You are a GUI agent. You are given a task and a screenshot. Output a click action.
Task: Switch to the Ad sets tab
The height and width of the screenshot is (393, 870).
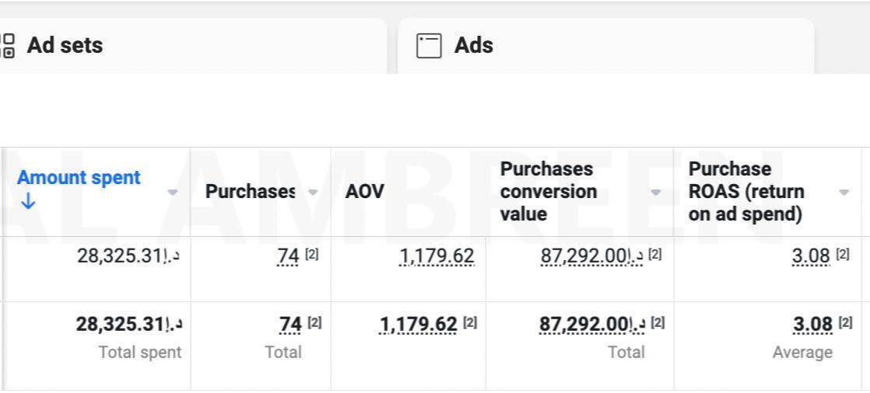65,45
